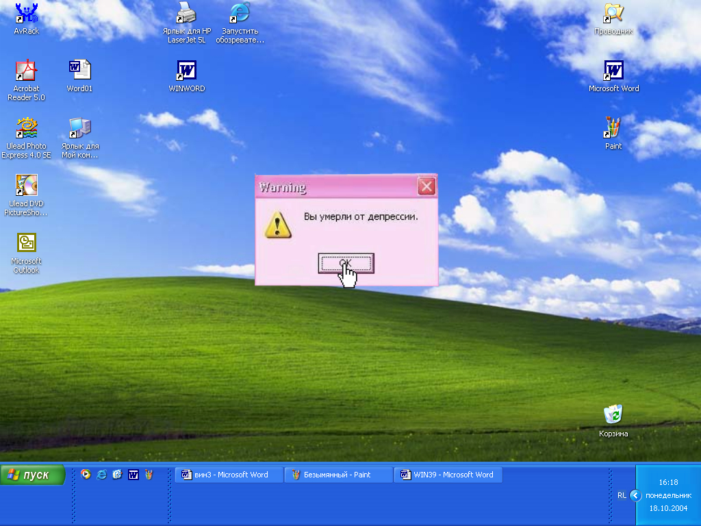The height and width of the screenshot is (526, 701).
Task: Click the Word quick launch icon
Action: coord(133,475)
